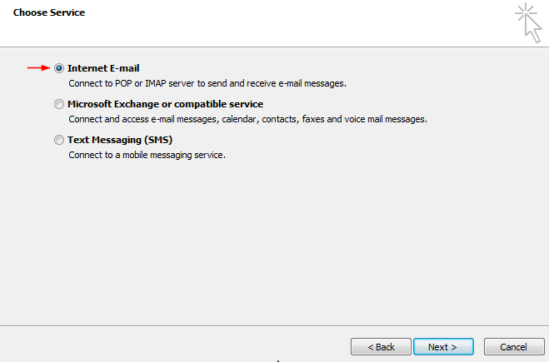
Task: Cancel the account setup wizard
Action: pos(514,347)
